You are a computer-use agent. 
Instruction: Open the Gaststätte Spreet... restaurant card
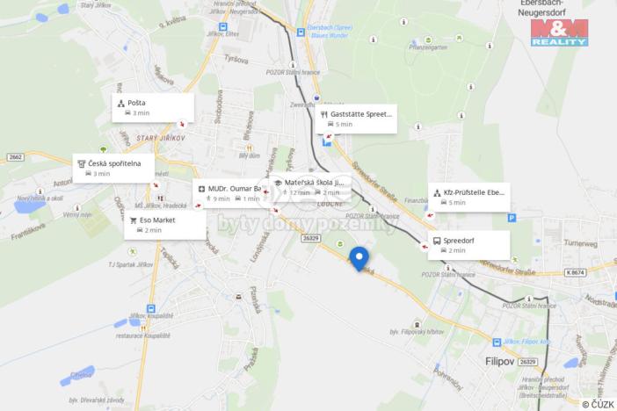(356, 119)
